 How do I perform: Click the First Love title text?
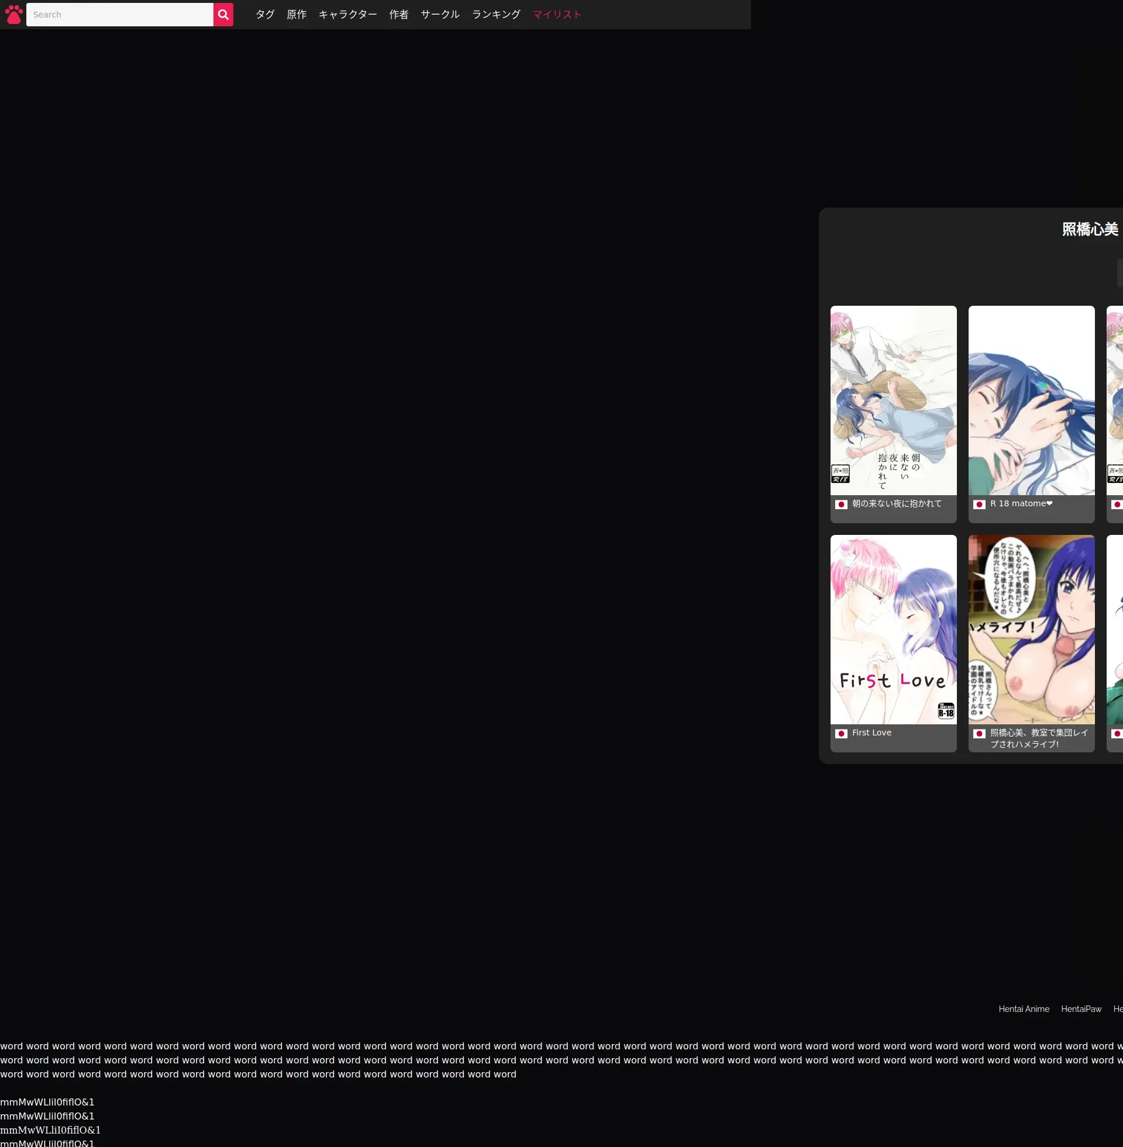point(871,733)
